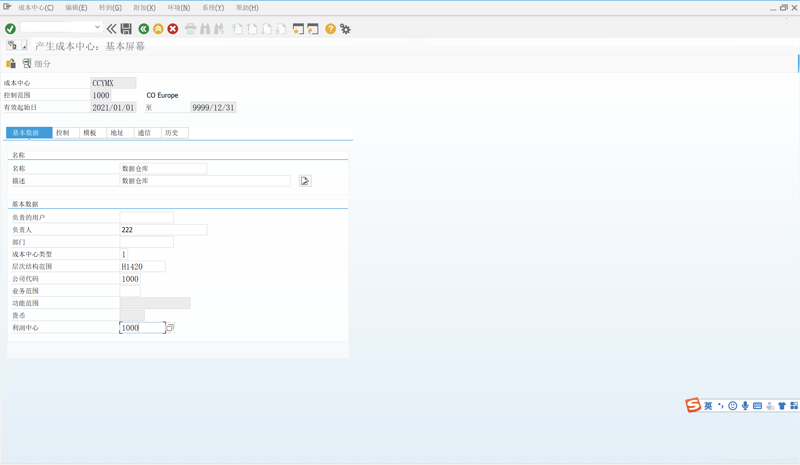The image size is (800, 465).
Task: Click the 负责的用户 input field
Action: pyautogui.click(x=146, y=217)
